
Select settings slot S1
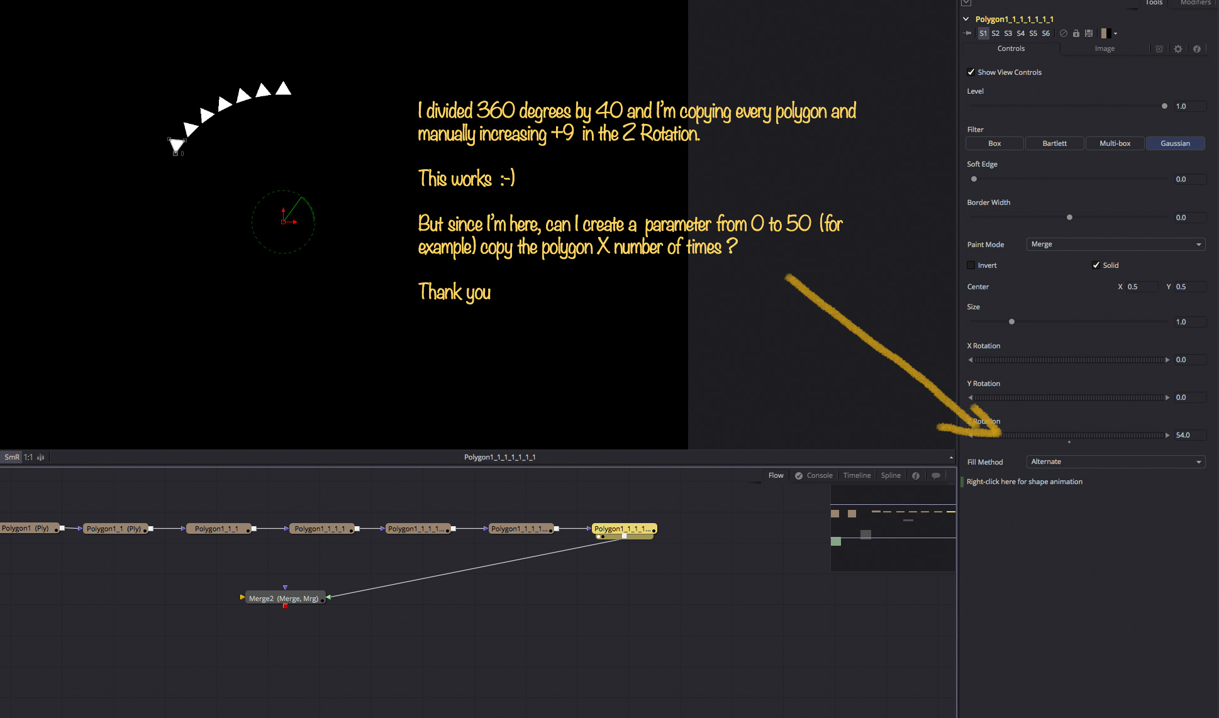click(x=983, y=33)
